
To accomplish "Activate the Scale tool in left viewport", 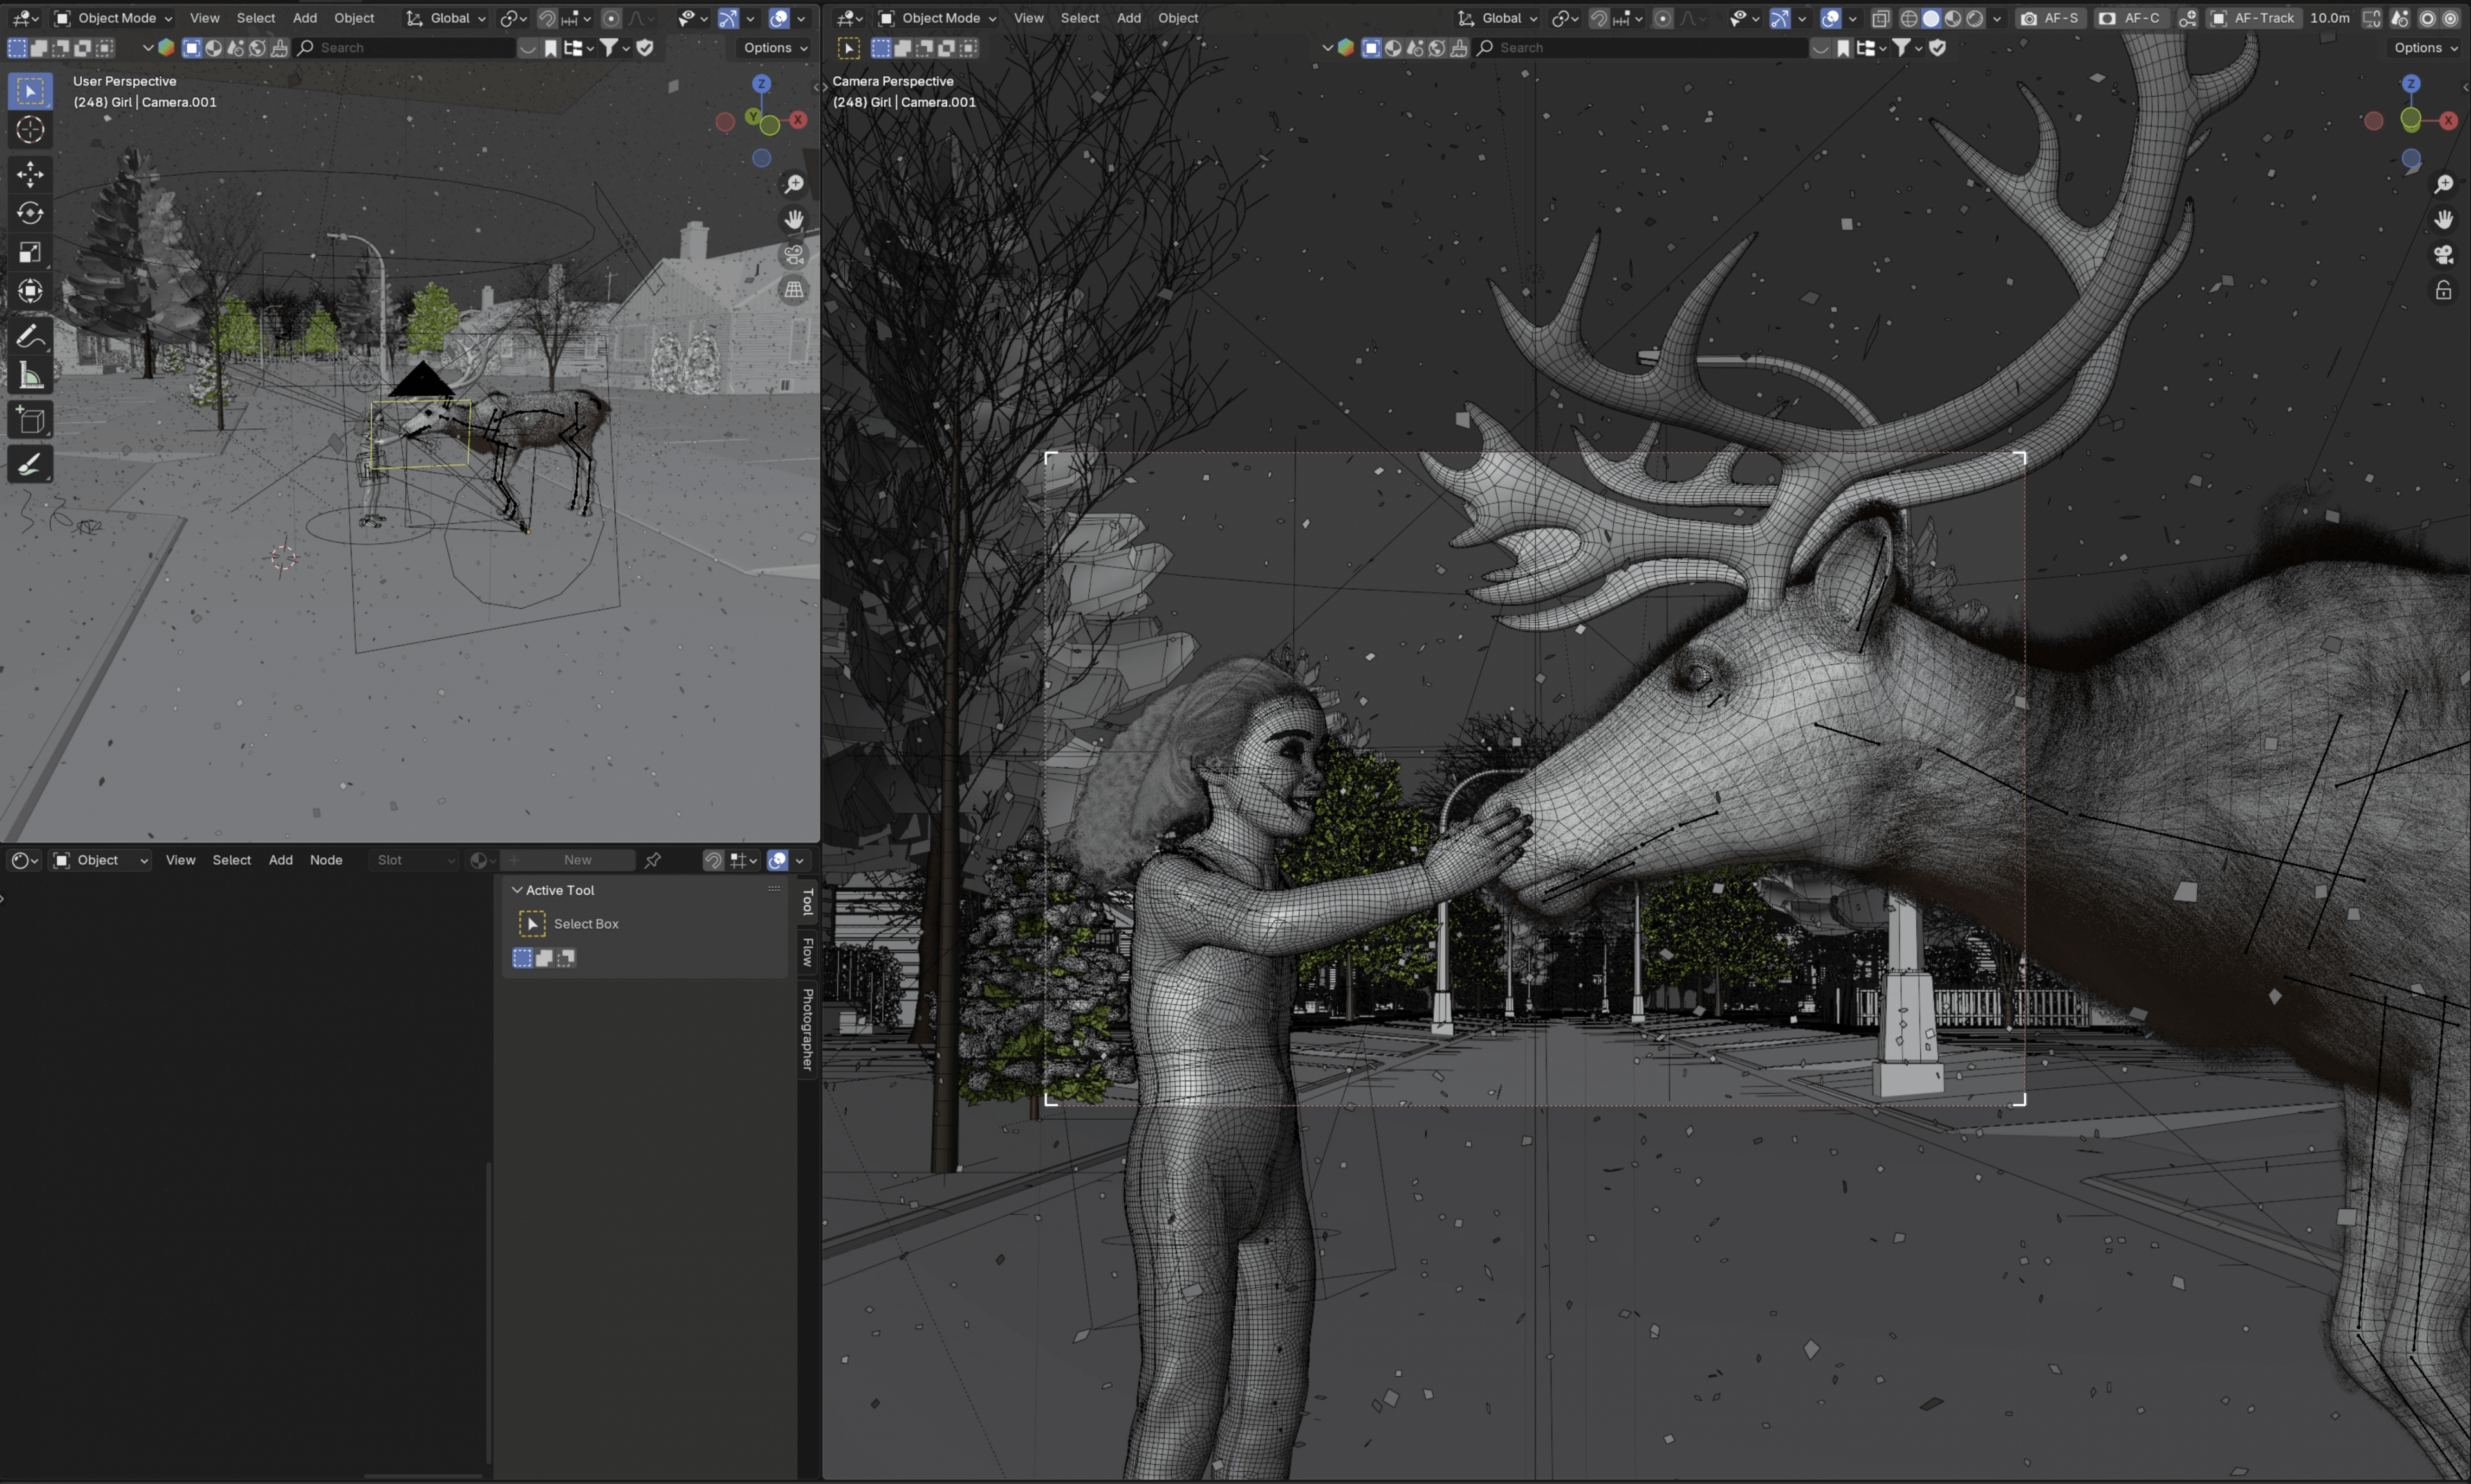I will pos(30,252).
